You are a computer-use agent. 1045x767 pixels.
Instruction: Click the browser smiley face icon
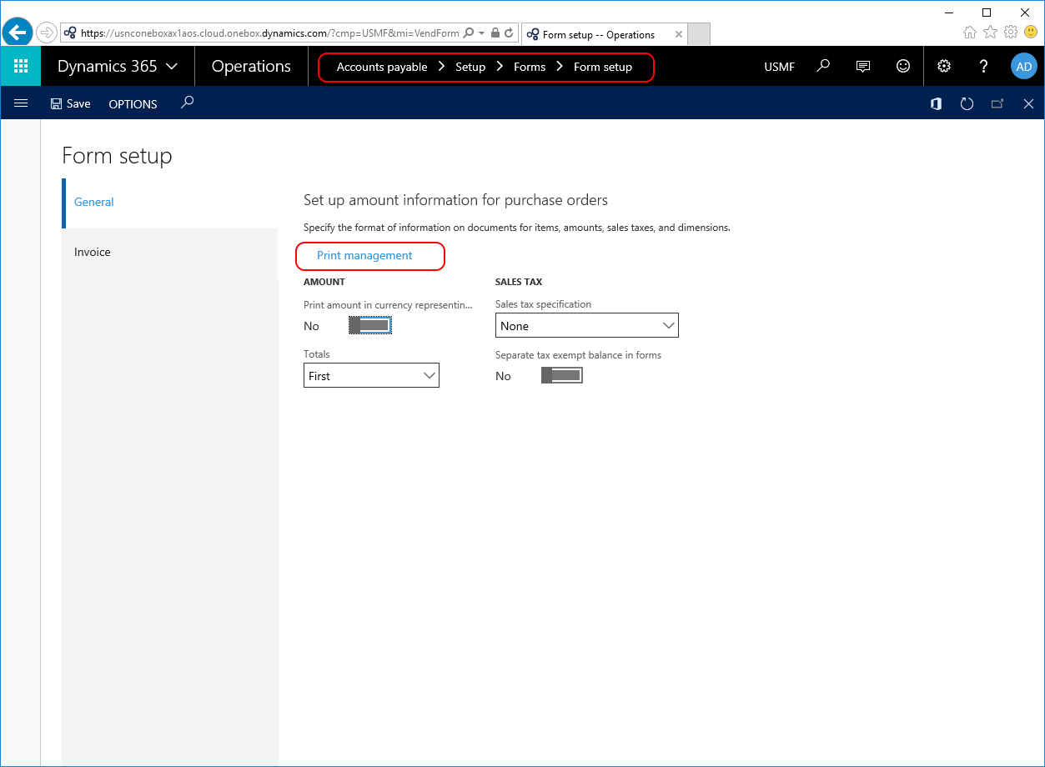coord(1031,32)
